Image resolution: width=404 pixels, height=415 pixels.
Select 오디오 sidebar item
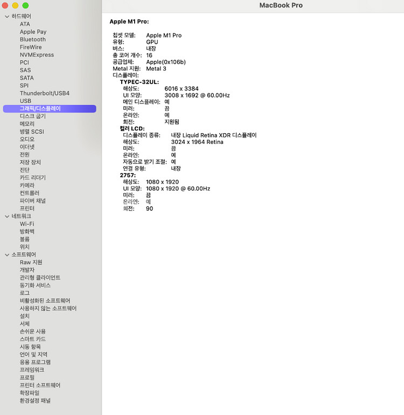27,139
